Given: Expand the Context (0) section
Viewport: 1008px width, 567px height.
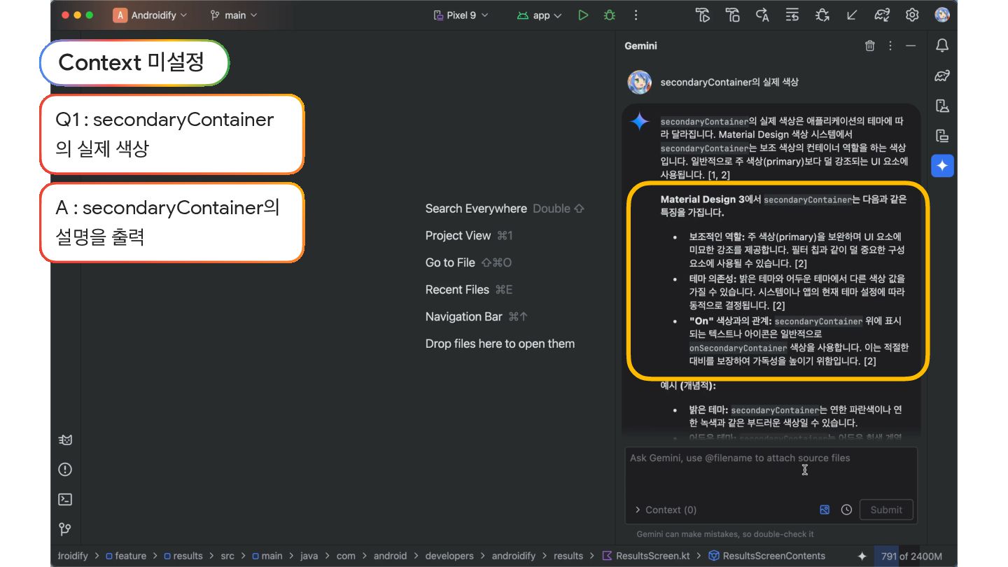Looking at the screenshot, I should [665, 510].
